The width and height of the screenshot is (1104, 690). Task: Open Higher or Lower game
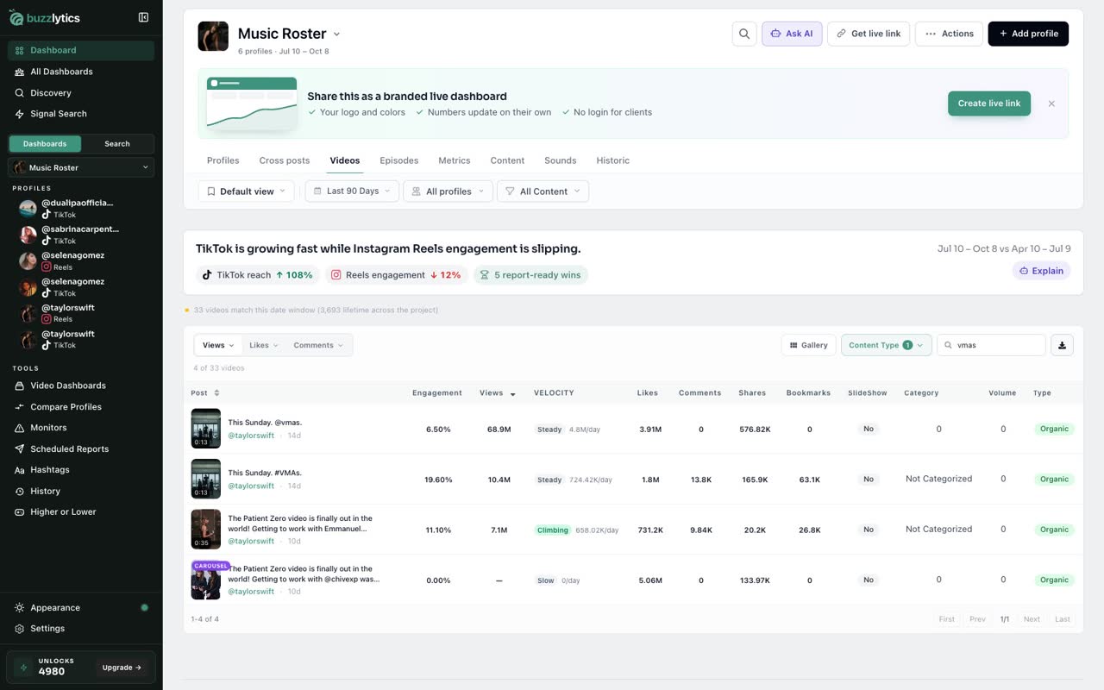81,512
